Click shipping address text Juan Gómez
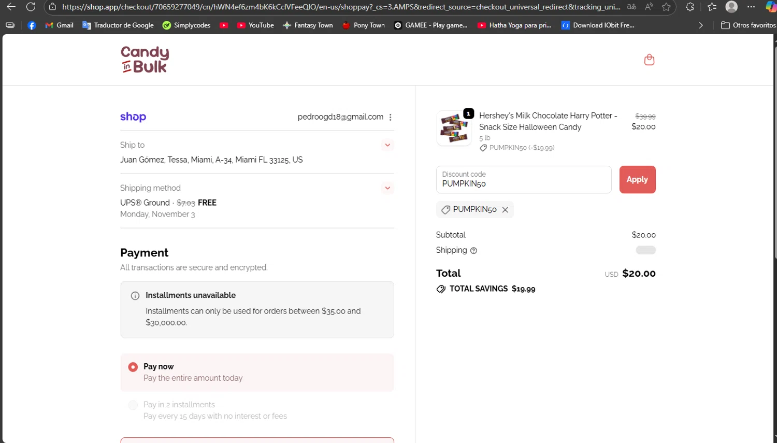777x443 pixels. [x=211, y=160]
